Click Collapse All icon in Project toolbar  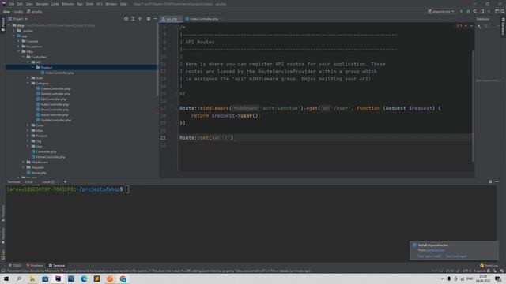coord(140,19)
